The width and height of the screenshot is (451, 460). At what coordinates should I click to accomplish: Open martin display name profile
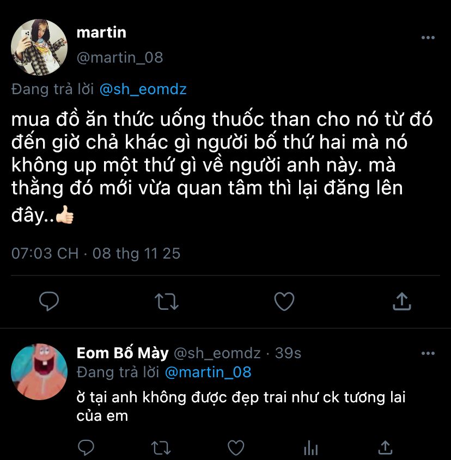[x=101, y=33]
